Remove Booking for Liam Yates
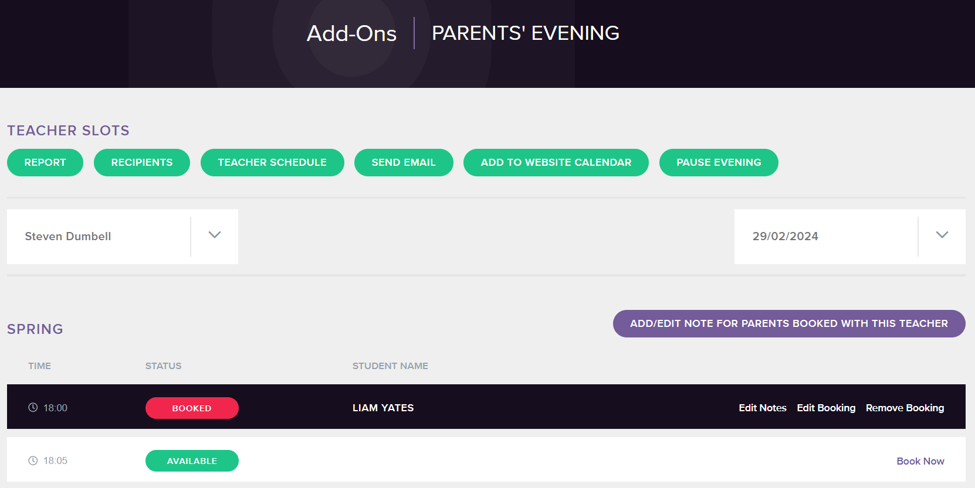Viewport: 975px width, 488px height. 905,408
